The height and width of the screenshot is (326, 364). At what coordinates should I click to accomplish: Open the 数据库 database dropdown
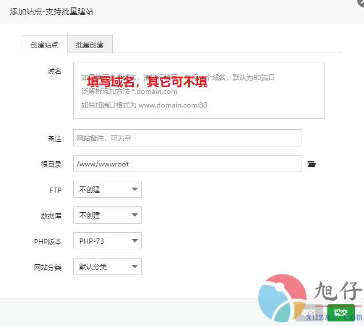tap(107, 215)
